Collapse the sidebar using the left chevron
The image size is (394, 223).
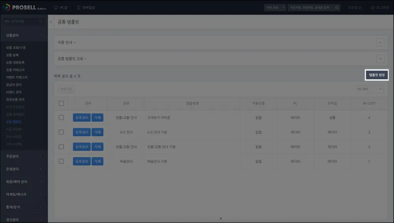click(51, 22)
